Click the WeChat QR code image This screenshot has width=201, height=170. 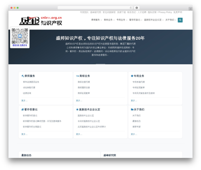pyautogui.click(x=20, y=36)
